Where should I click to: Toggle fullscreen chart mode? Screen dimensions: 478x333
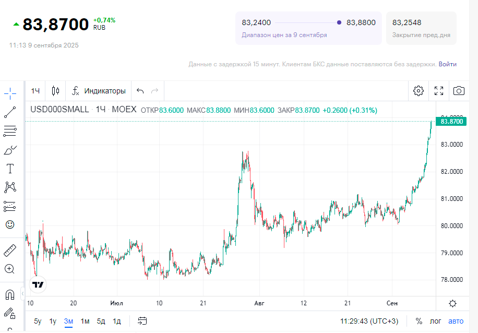pyautogui.click(x=439, y=91)
